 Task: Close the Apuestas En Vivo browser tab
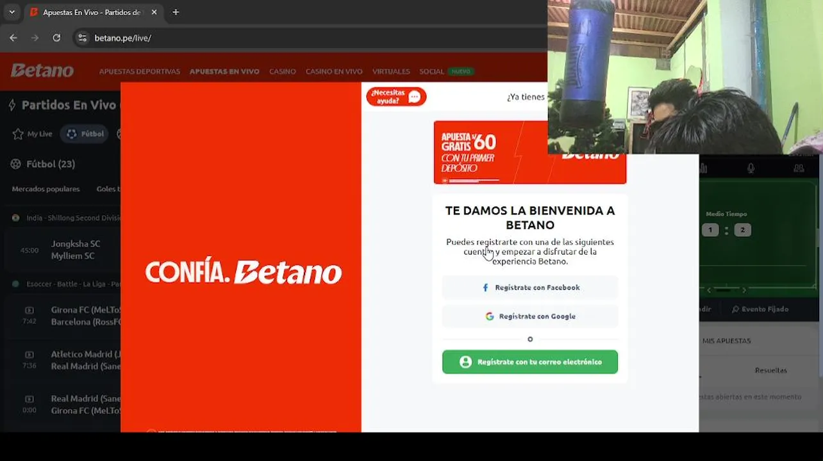click(x=154, y=12)
